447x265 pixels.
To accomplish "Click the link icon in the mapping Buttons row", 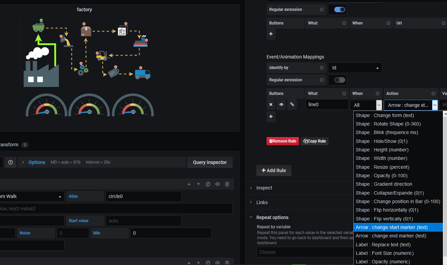I will click(x=292, y=104).
